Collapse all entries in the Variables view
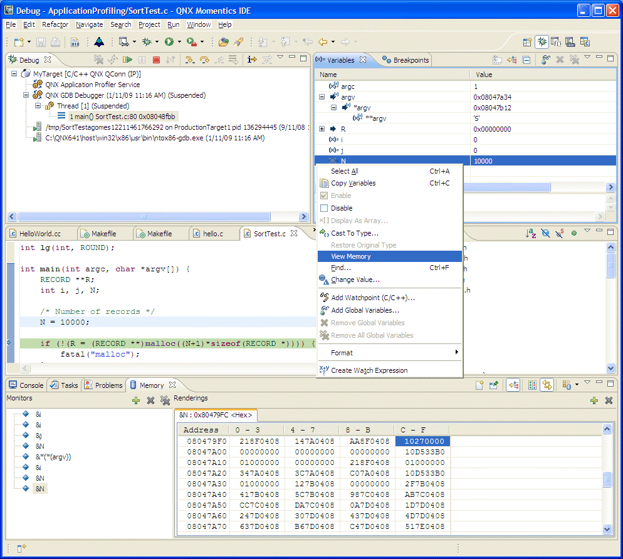This screenshot has width=623, height=559. [526, 59]
